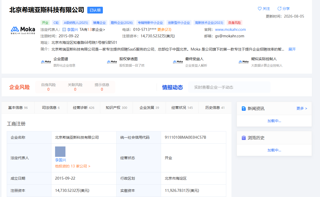Screen dimensions: 320x197
Task: Open 疑似实际控制人 controller card icon
Action: coord(244,62)
